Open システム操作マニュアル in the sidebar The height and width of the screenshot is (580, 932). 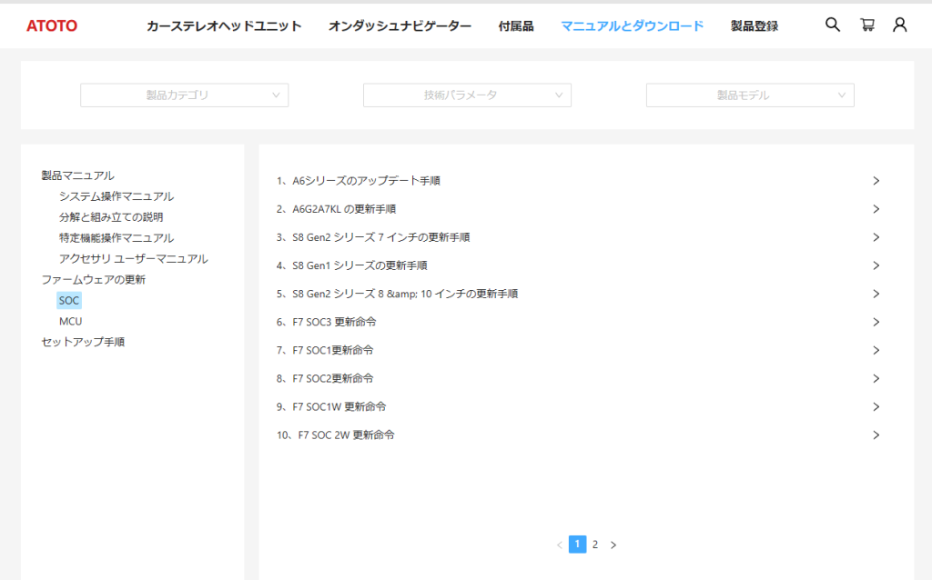pyautogui.click(x=116, y=196)
